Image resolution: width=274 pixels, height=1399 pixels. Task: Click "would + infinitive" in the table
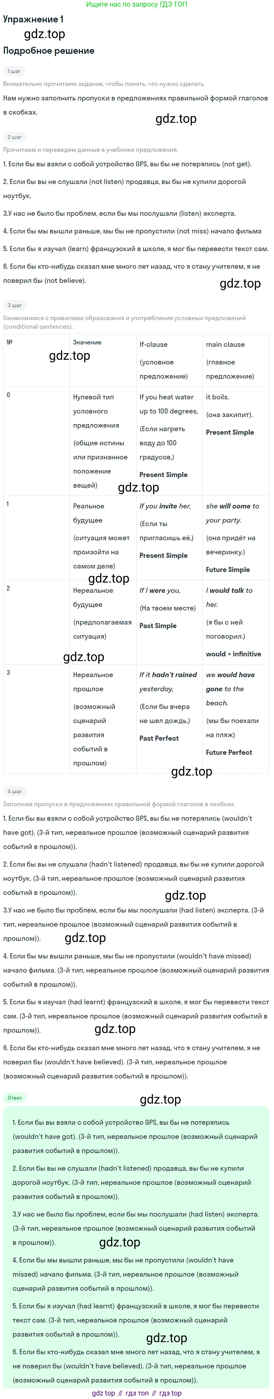click(x=233, y=654)
